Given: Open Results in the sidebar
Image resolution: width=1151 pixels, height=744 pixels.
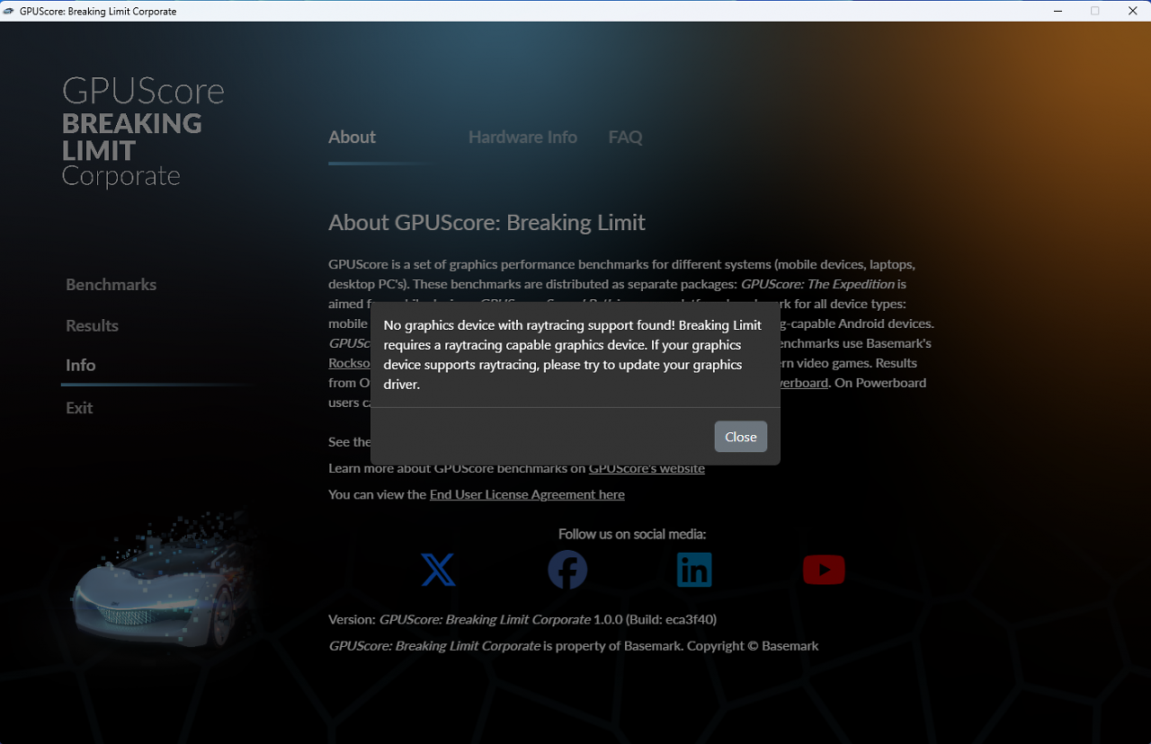Looking at the screenshot, I should (x=92, y=326).
